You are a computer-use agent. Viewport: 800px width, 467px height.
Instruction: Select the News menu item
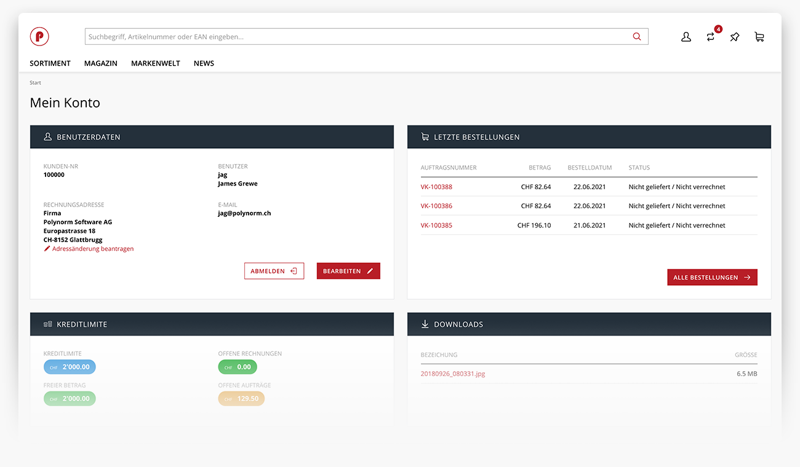click(x=204, y=63)
